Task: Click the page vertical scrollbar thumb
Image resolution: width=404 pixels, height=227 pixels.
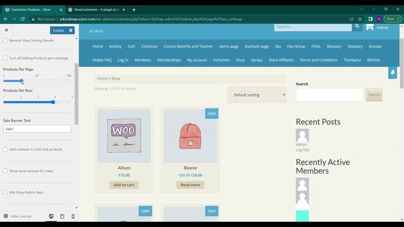Action: [401, 63]
